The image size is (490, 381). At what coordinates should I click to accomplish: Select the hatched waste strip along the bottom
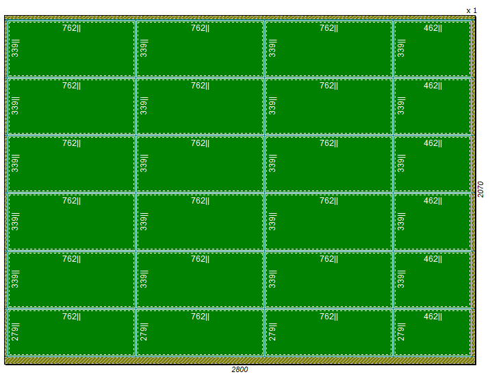tap(240, 360)
